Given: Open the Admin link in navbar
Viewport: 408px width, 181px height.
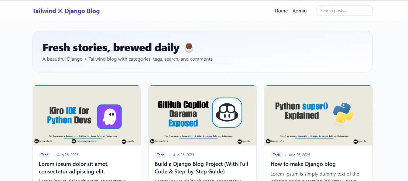Looking at the screenshot, I should [x=300, y=11].
